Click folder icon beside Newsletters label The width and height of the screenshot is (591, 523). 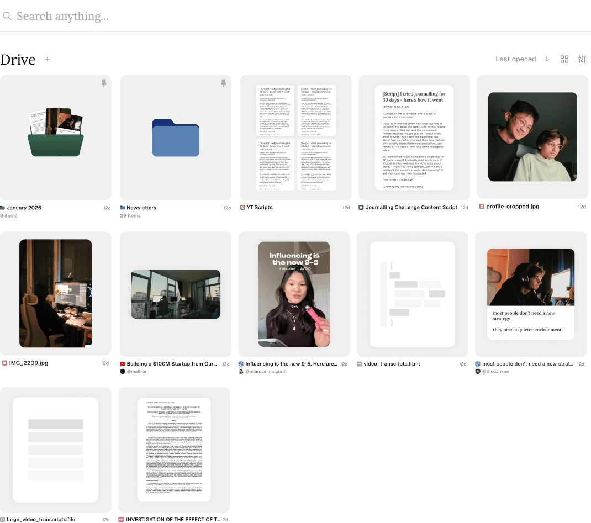pos(123,208)
